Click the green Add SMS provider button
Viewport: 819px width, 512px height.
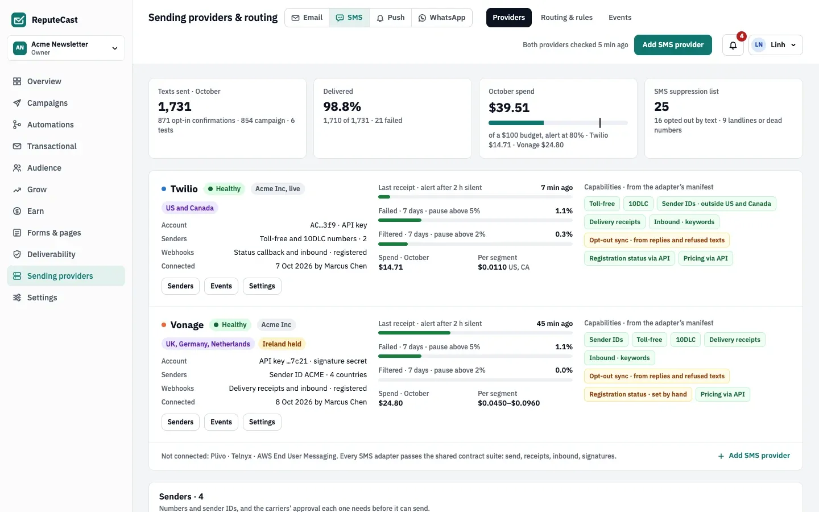click(x=673, y=45)
